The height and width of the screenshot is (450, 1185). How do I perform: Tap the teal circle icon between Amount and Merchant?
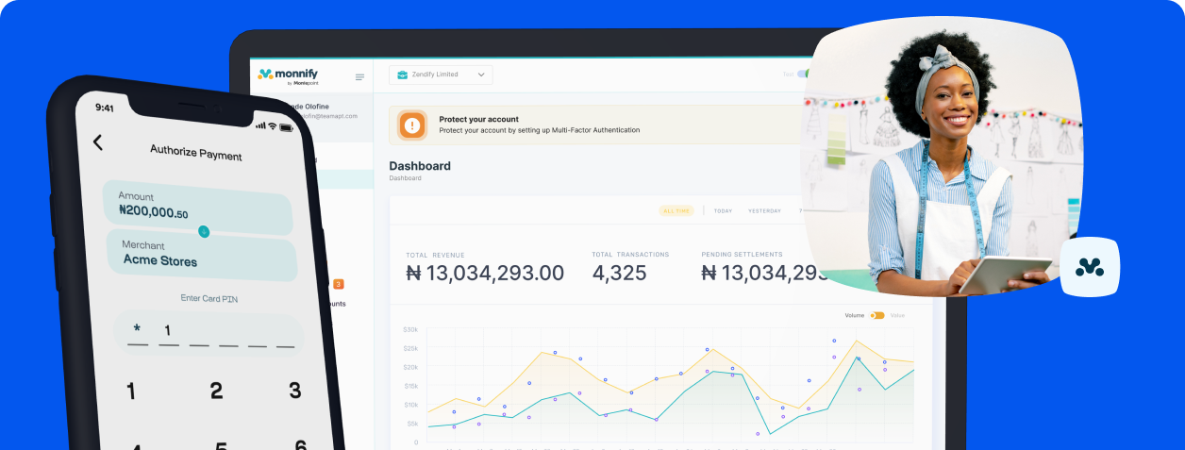(204, 231)
